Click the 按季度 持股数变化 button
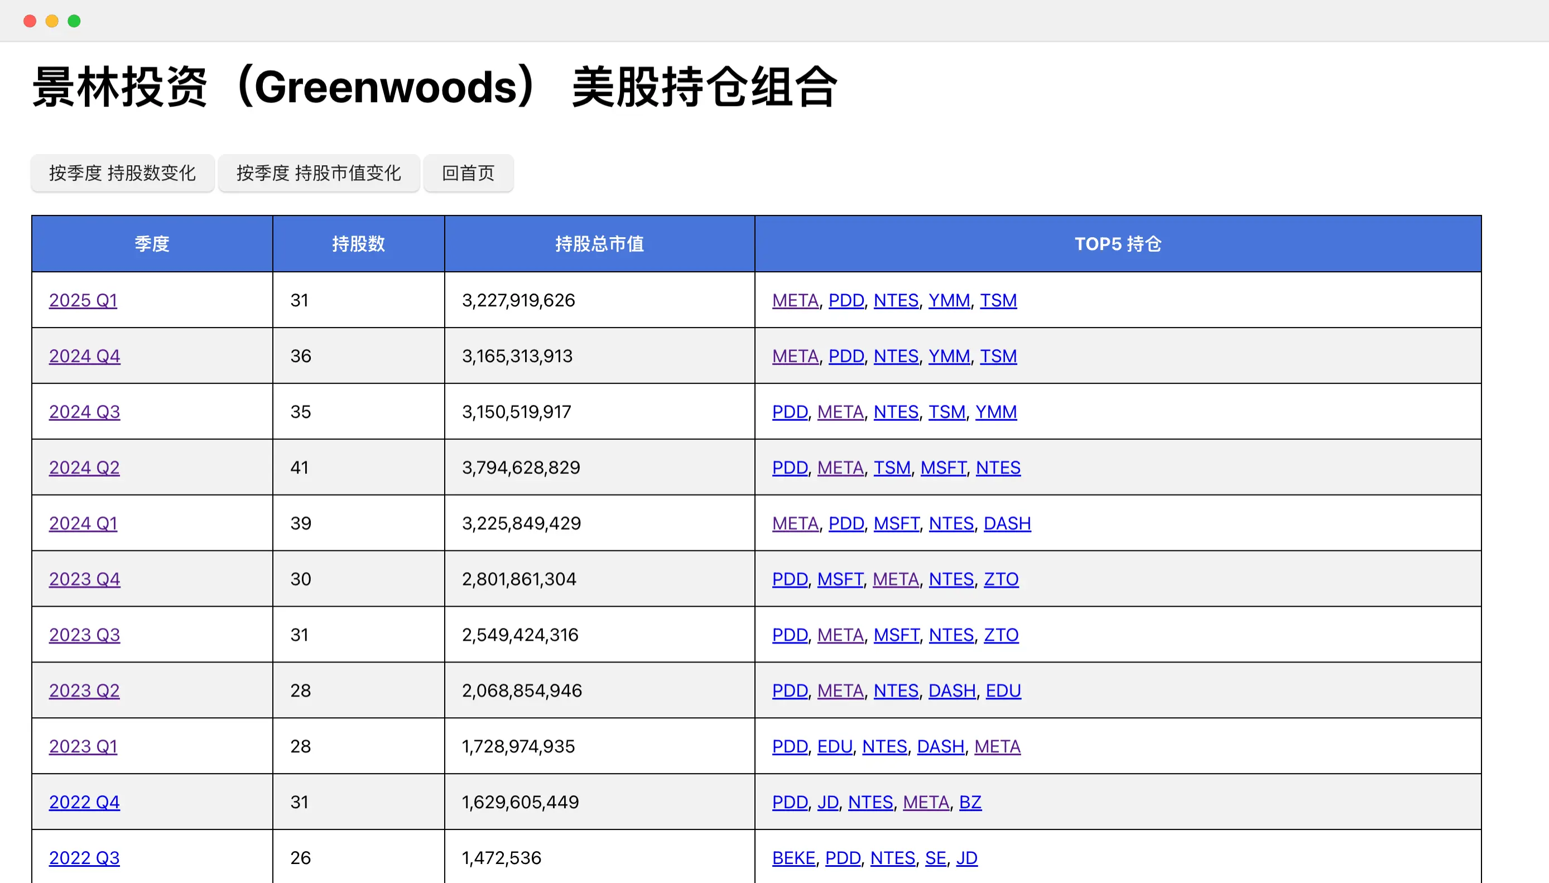The image size is (1549, 883). [122, 173]
